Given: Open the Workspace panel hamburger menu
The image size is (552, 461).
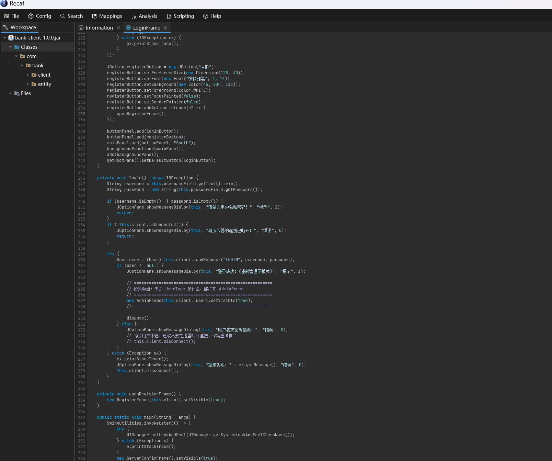Looking at the screenshot, I should tap(68, 28).
